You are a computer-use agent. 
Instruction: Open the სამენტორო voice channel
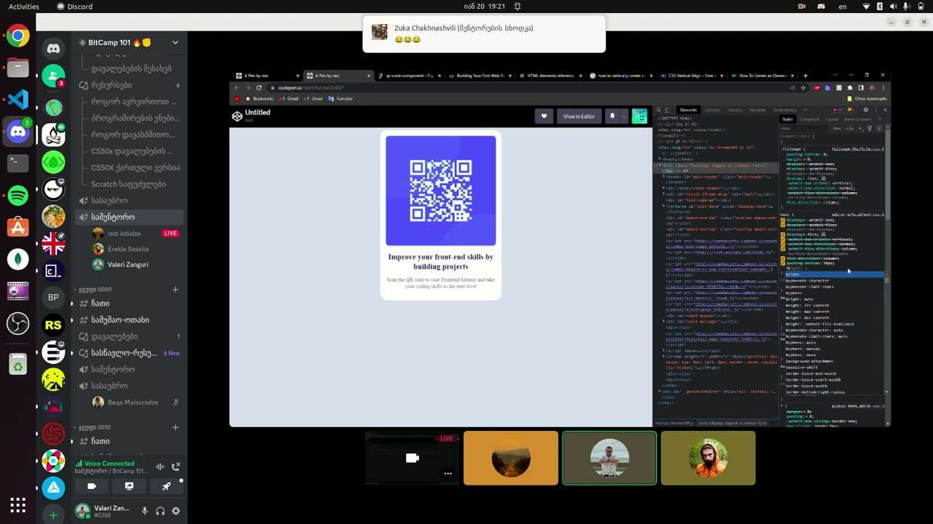pos(129,217)
